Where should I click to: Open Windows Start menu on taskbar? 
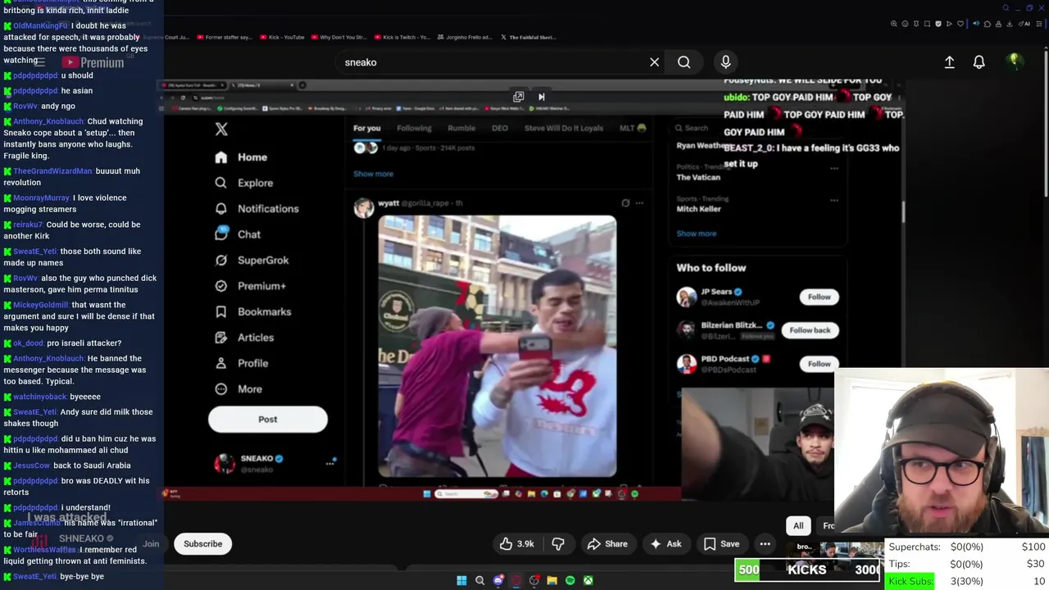tap(461, 580)
